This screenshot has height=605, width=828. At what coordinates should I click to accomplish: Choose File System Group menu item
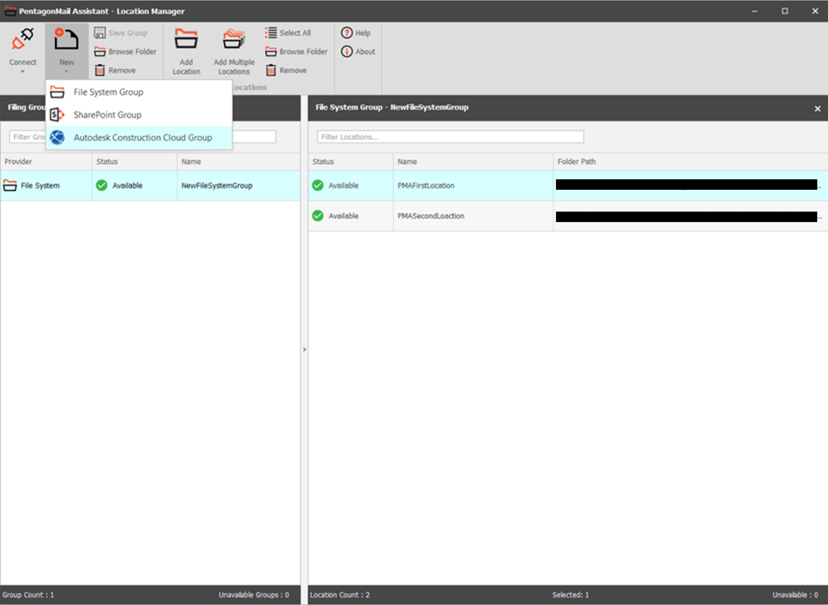click(108, 92)
